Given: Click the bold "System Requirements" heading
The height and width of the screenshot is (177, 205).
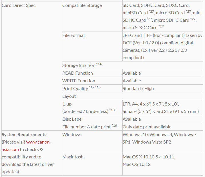Looking at the screenshot, I should 24,135.
